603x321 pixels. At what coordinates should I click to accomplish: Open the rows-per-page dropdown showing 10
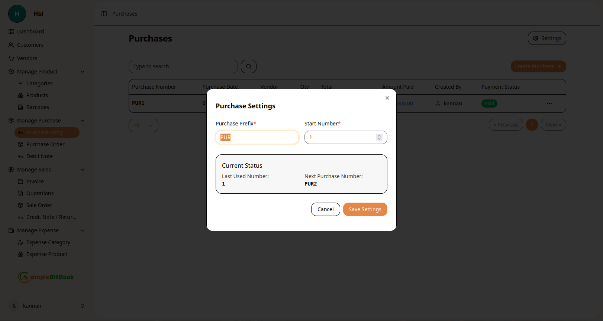(143, 125)
